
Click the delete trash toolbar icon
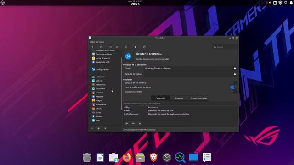pos(144,47)
